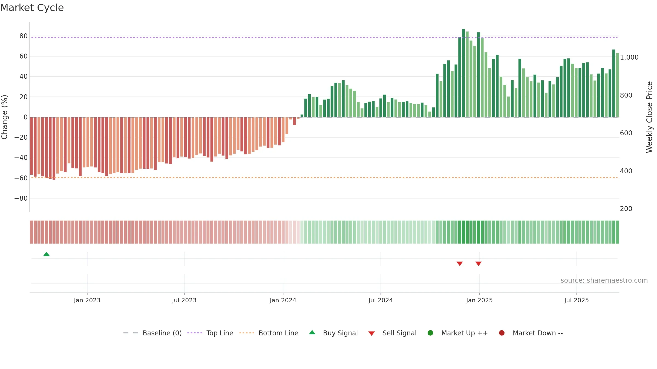
Task: Click the green Buy Signal triangle marker
Action: [47, 254]
